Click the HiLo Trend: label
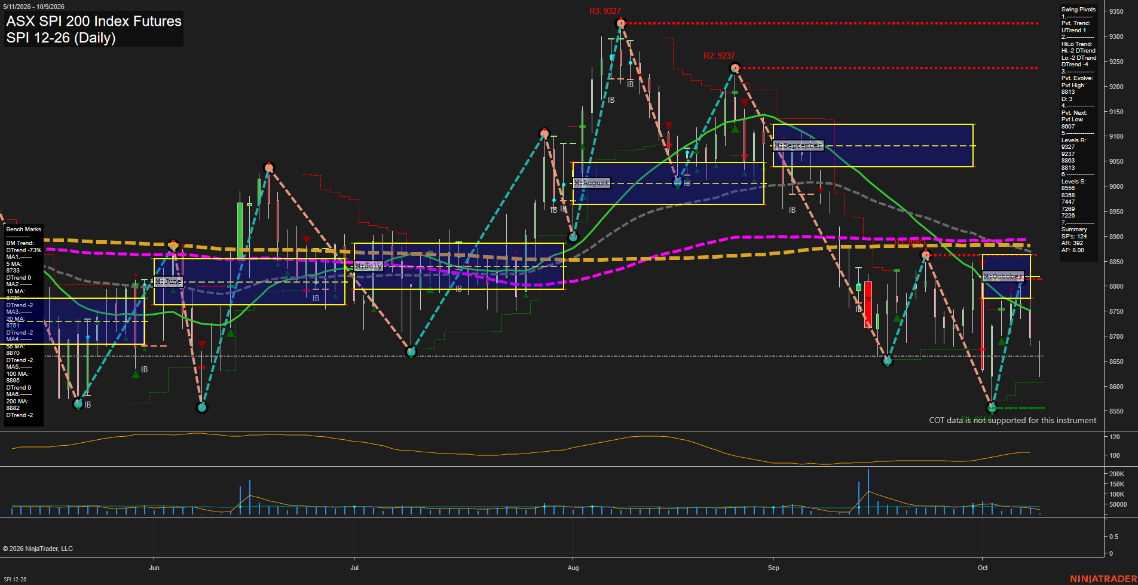 (x=1077, y=44)
